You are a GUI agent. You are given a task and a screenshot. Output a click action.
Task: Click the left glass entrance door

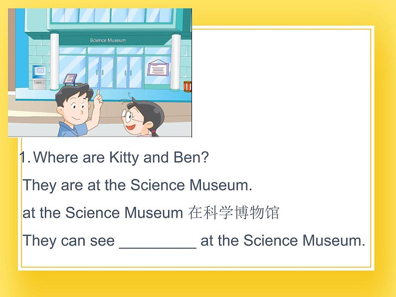click(101, 72)
